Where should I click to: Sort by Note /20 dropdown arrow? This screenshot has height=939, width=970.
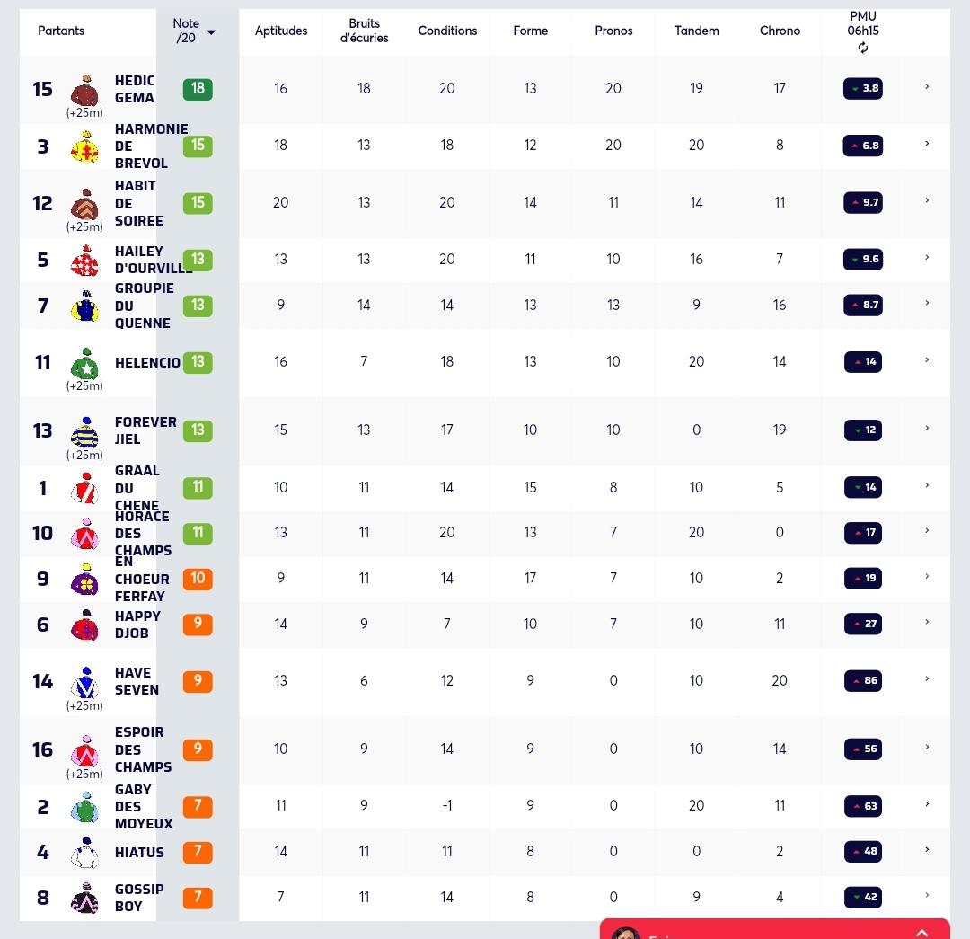tap(211, 32)
